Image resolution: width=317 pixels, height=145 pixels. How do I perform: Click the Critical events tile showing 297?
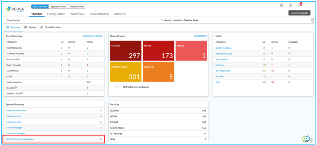[126, 51]
